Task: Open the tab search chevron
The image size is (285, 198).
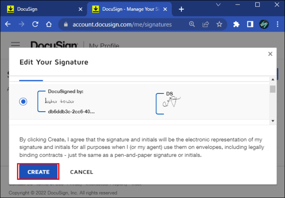Action: coord(218,5)
